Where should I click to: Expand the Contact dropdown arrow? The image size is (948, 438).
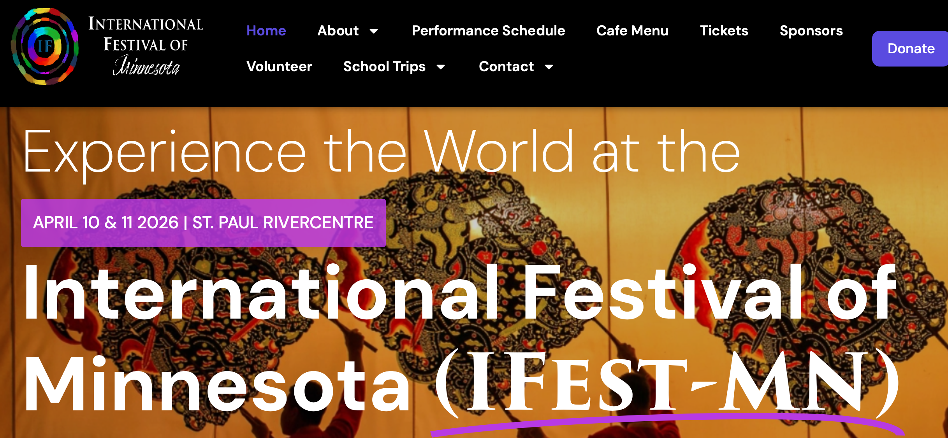click(x=549, y=67)
